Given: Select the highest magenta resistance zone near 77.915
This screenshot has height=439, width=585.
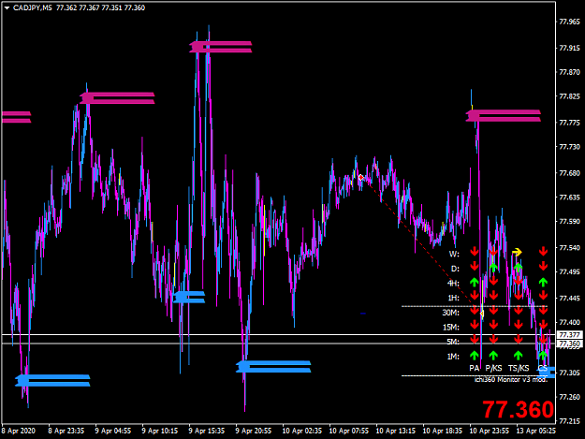Looking at the screenshot, I should pos(221,47).
